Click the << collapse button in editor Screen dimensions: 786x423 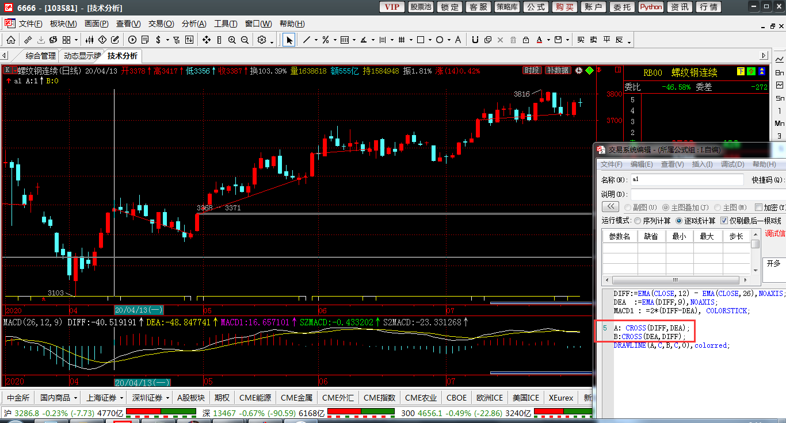point(610,207)
